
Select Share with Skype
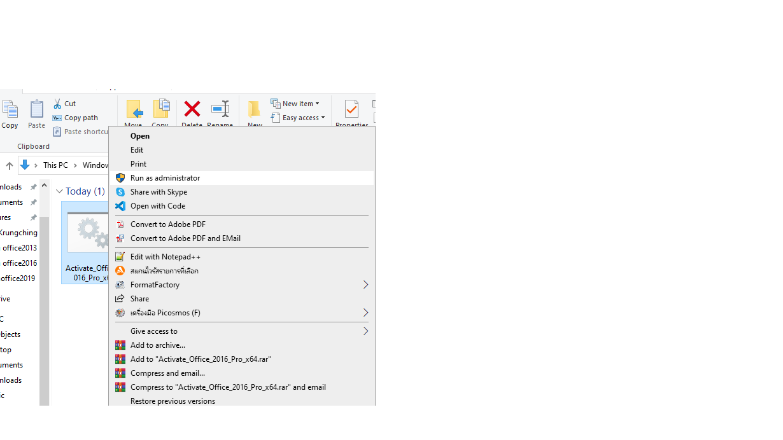[242, 192]
